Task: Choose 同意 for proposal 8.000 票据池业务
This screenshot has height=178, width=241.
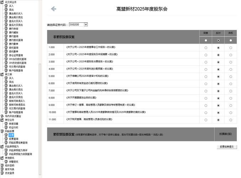Action: (x=206, y=98)
